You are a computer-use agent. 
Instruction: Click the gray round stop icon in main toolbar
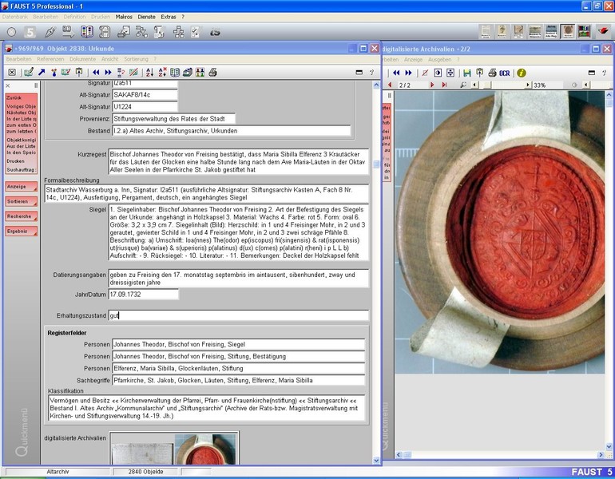pyautogui.click(x=12, y=32)
